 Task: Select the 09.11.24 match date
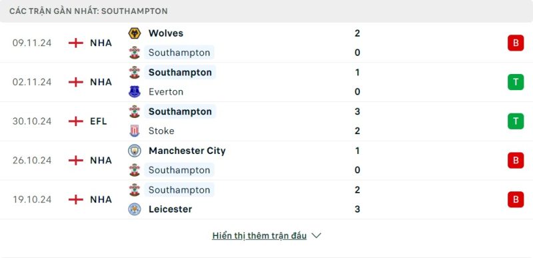(32, 43)
